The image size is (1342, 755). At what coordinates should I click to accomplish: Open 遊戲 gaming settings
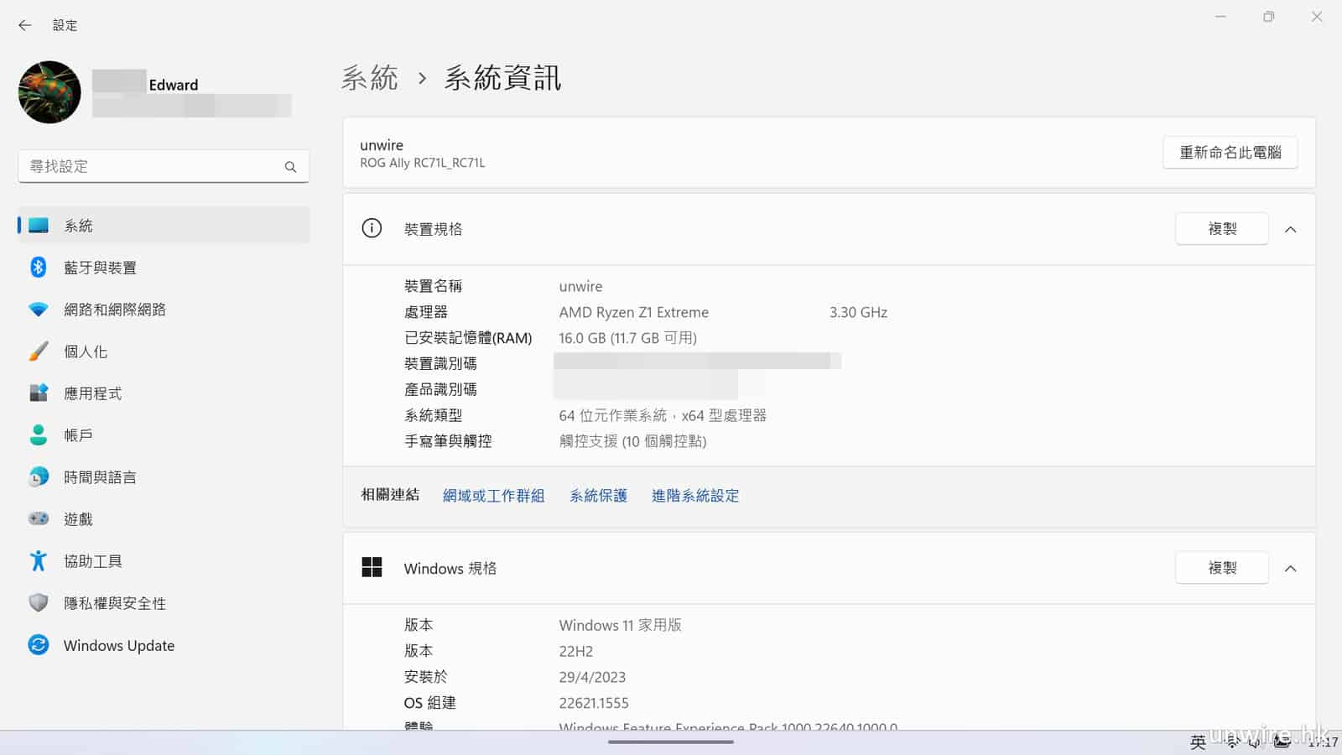78,519
